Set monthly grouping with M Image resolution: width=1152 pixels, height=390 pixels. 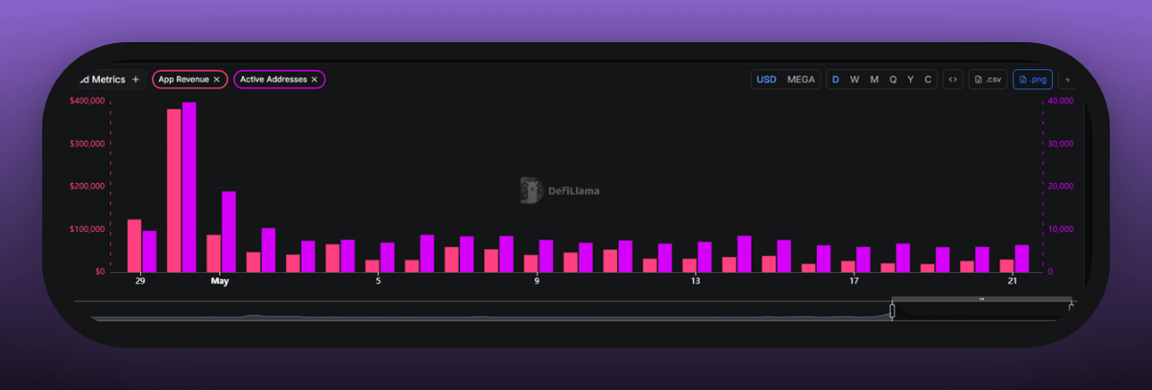point(874,80)
